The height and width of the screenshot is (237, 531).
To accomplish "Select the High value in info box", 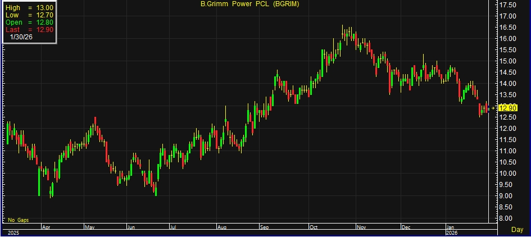I will pyautogui.click(x=45, y=7).
